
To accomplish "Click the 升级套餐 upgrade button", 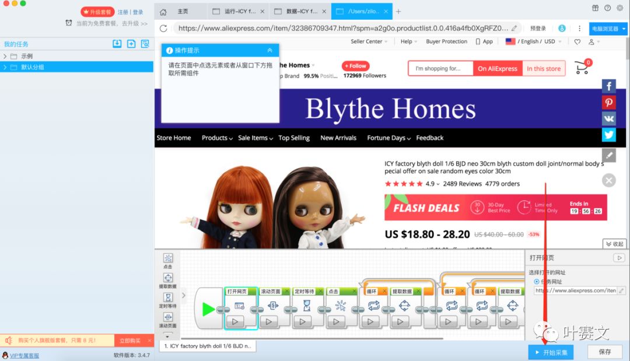I will (x=97, y=12).
